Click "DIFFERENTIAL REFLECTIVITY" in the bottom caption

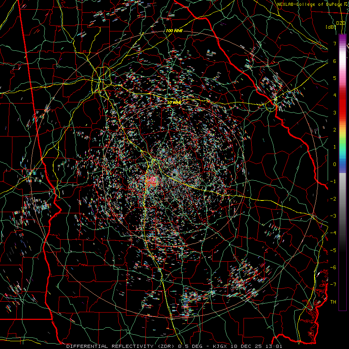(x=110, y=346)
